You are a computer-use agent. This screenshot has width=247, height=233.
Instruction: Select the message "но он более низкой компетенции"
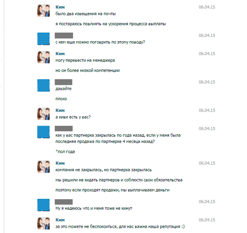pos(87,70)
